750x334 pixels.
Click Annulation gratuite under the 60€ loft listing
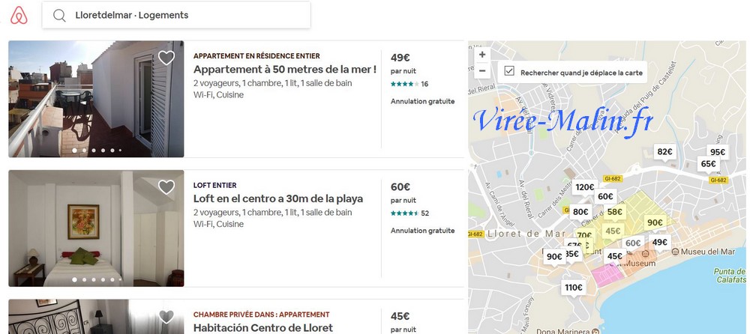tap(423, 231)
